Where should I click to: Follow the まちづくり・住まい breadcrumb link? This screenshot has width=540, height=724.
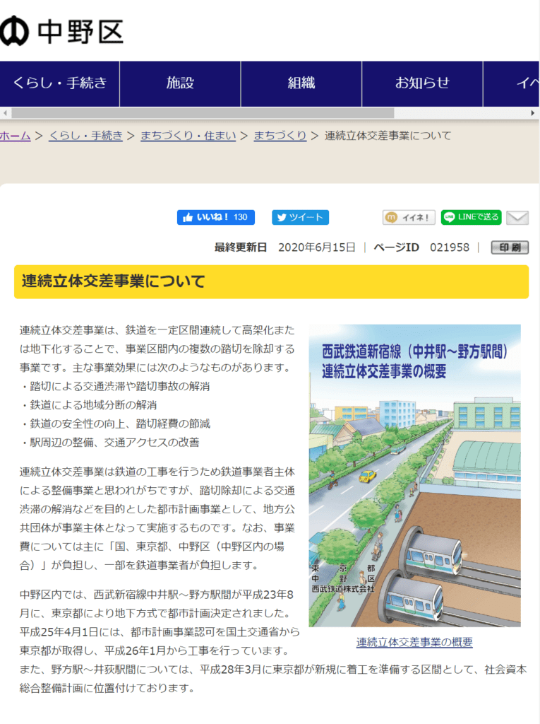188,136
